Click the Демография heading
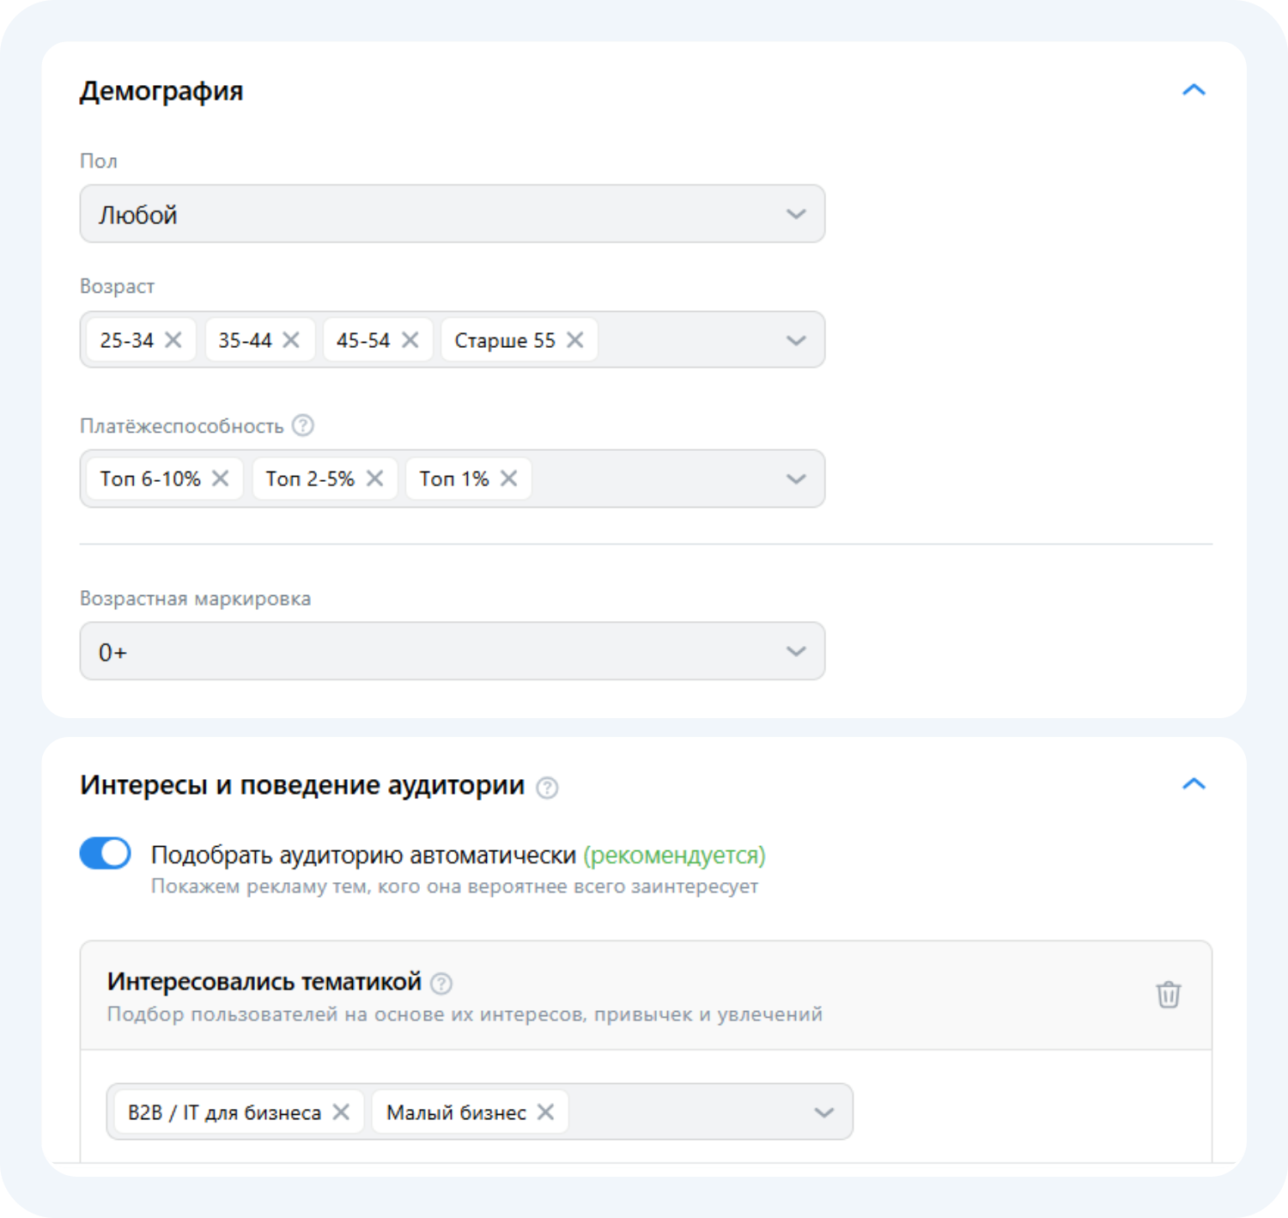1288x1218 pixels. click(x=161, y=91)
